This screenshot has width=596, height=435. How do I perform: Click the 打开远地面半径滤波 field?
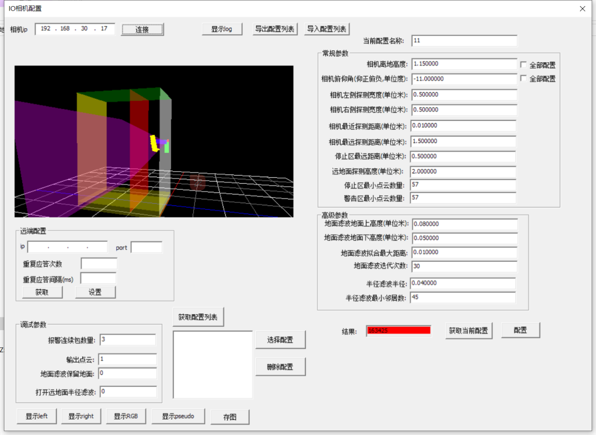pyautogui.click(x=128, y=391)
